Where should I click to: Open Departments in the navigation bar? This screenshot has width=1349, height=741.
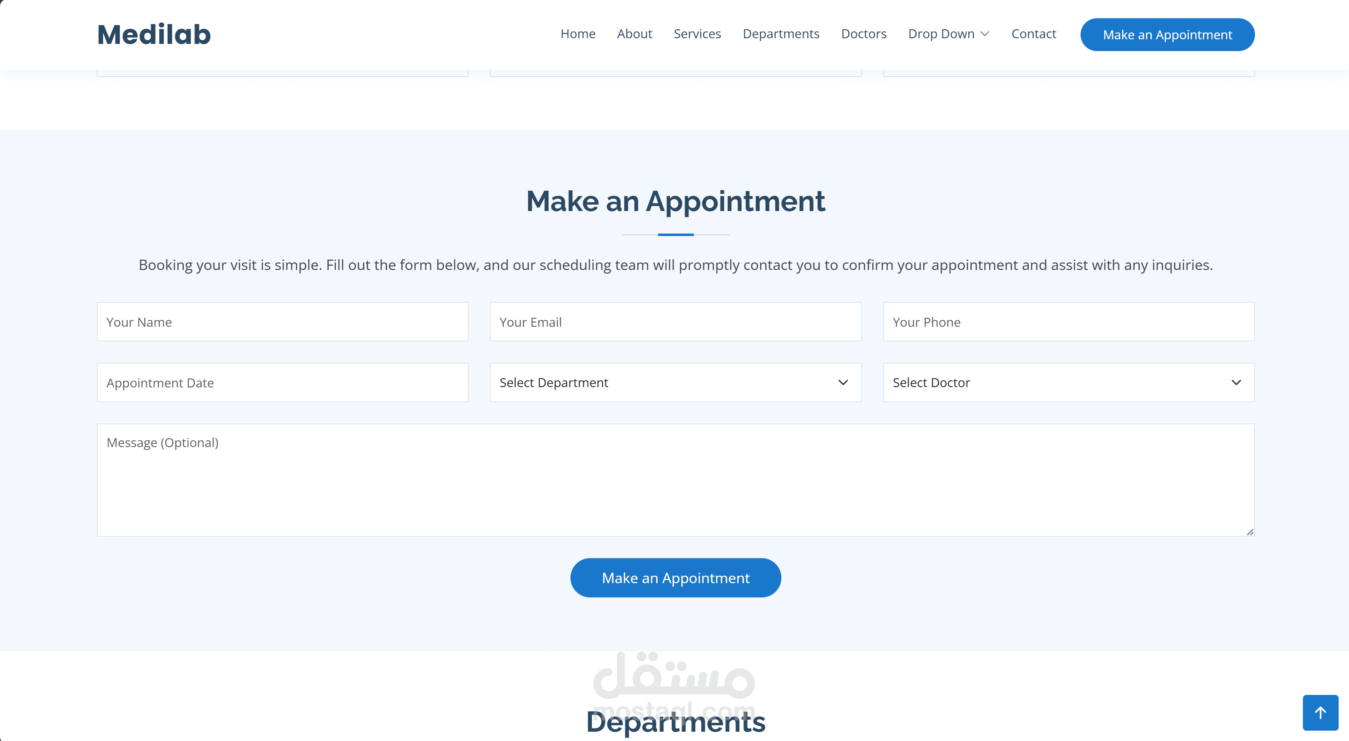[781, 34]
